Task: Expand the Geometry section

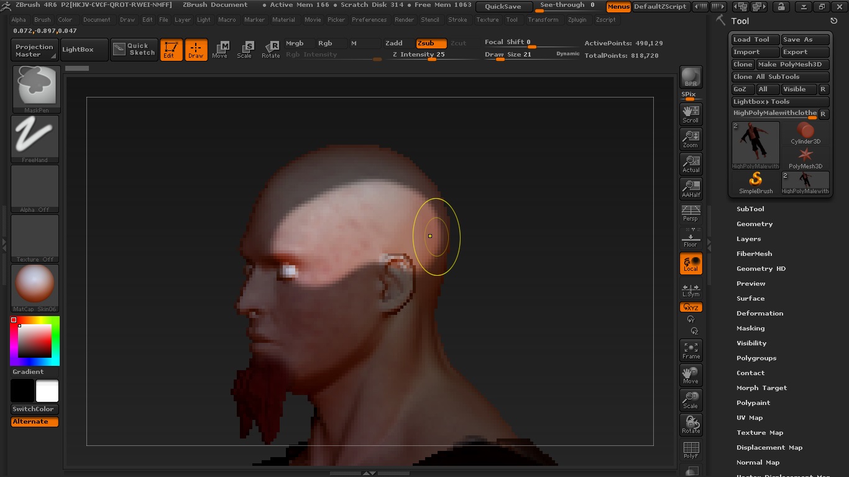Action: click(754, 224)
